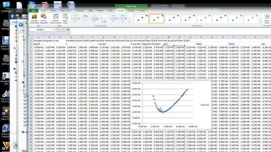The image size is (271, 152).
Task: Switch to the Home tab
Action: pyautogui.click(x=44, y=11)
